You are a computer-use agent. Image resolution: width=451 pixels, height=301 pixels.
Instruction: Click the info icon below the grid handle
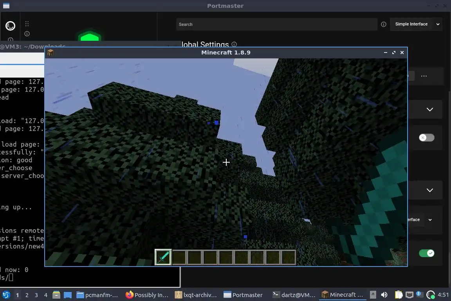[27, 34]
